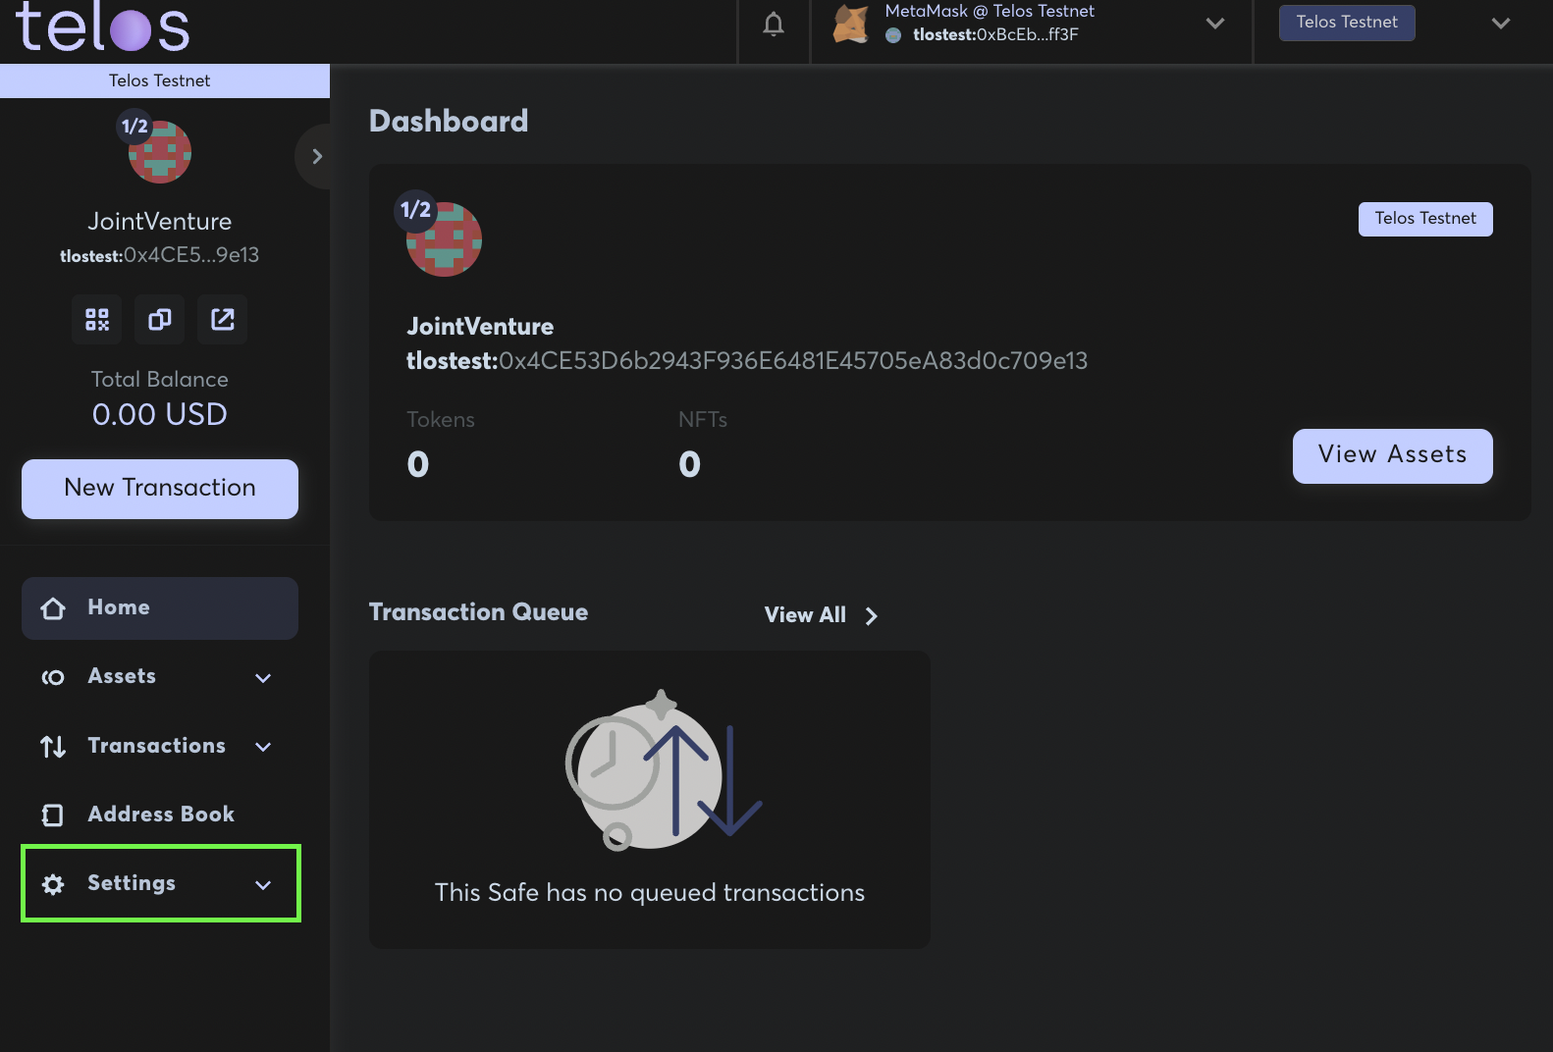
Task: Click the New Transaction button
Action: 159,489
